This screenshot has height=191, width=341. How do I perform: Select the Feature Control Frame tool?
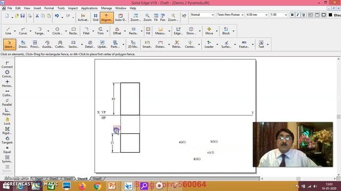[x=244, y=44]
